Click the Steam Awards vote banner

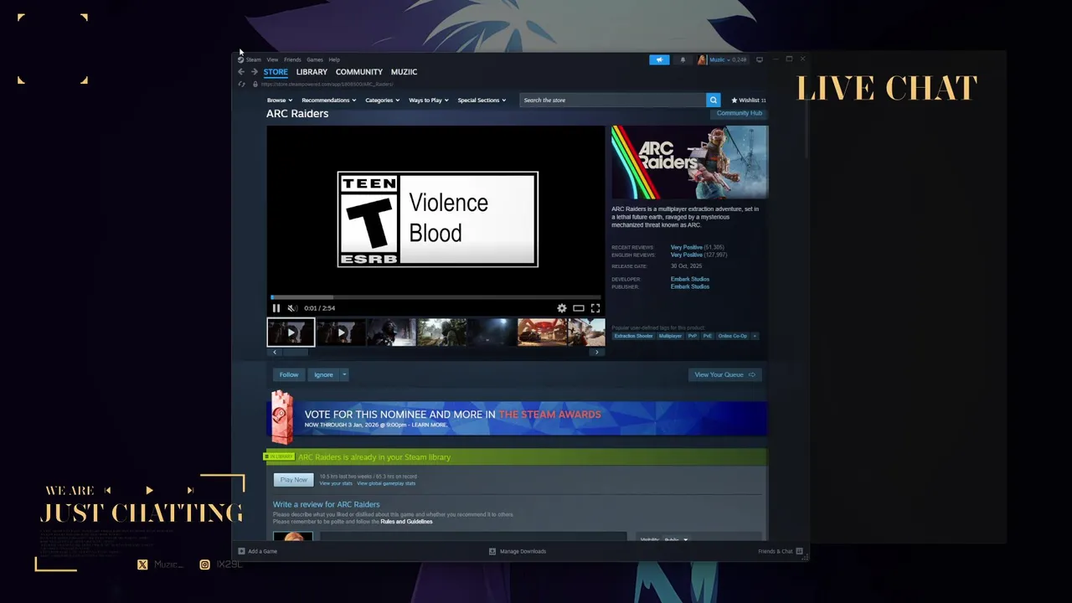coord(517,418)
